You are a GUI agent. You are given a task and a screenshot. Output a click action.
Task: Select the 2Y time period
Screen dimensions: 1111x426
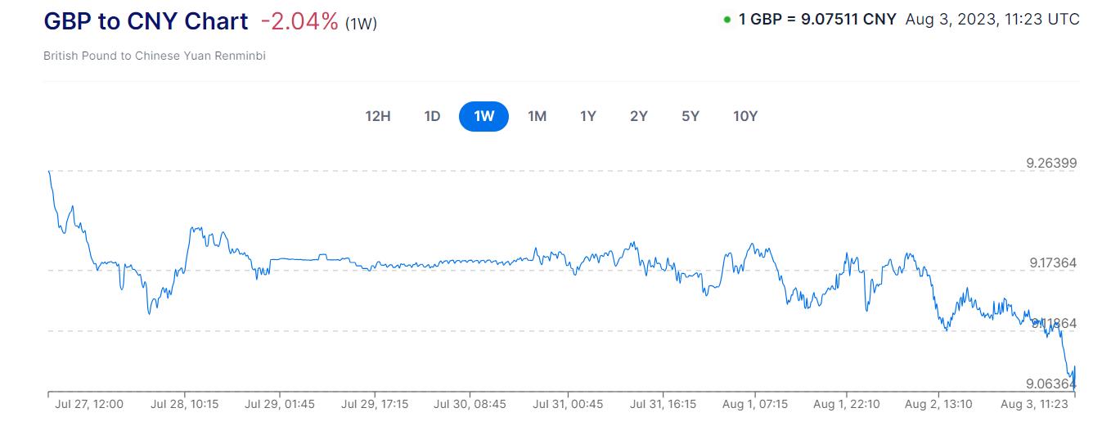(x=639, y=116)
